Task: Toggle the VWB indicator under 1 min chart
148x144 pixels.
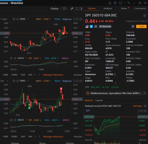Action: 5,75
